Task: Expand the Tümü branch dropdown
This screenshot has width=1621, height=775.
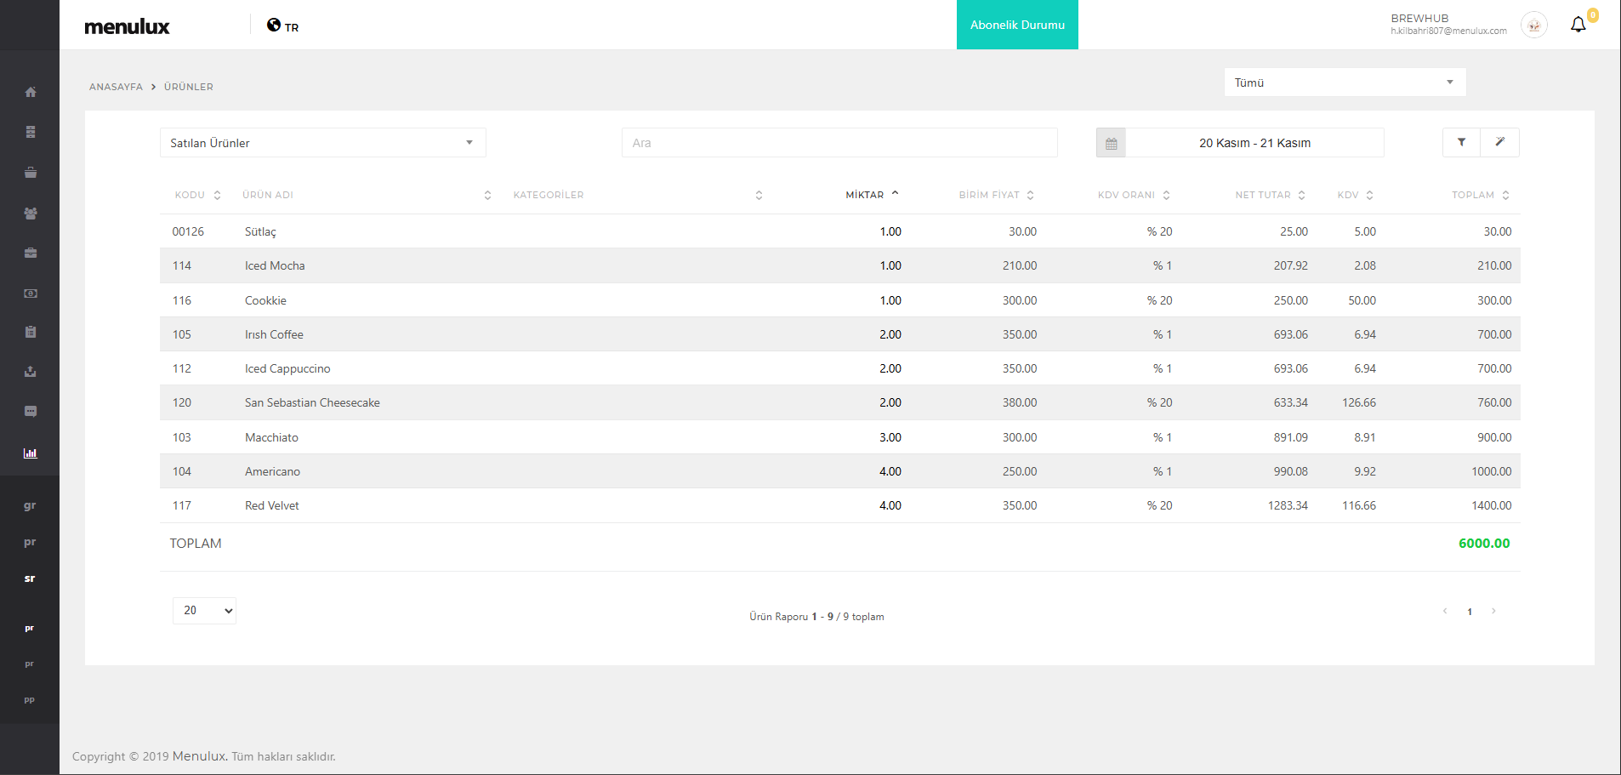Action: point(1344,83)
